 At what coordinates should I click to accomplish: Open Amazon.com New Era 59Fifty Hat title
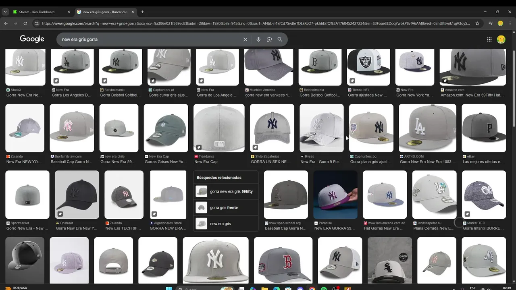click(472, 95)
